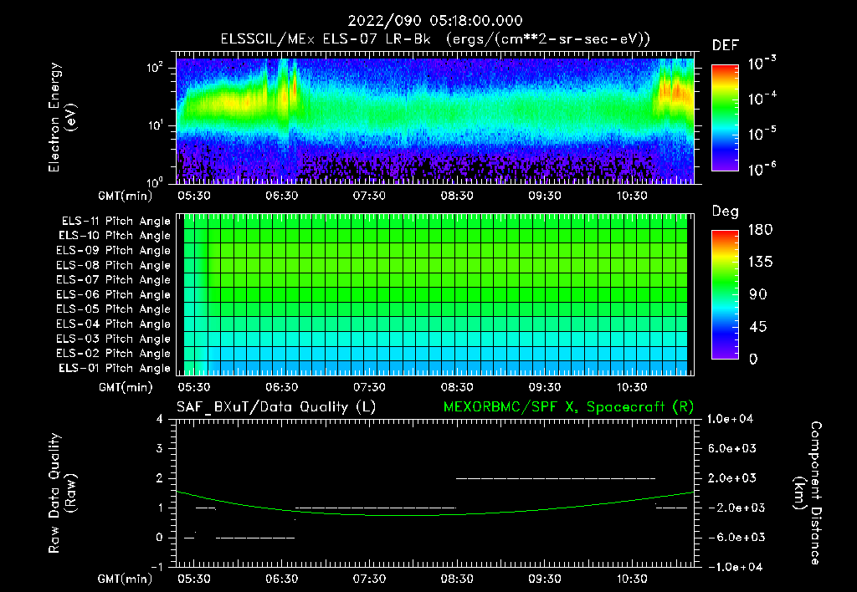Click the Raw Data Quality (Raw) axis label

tap(62, 493)
